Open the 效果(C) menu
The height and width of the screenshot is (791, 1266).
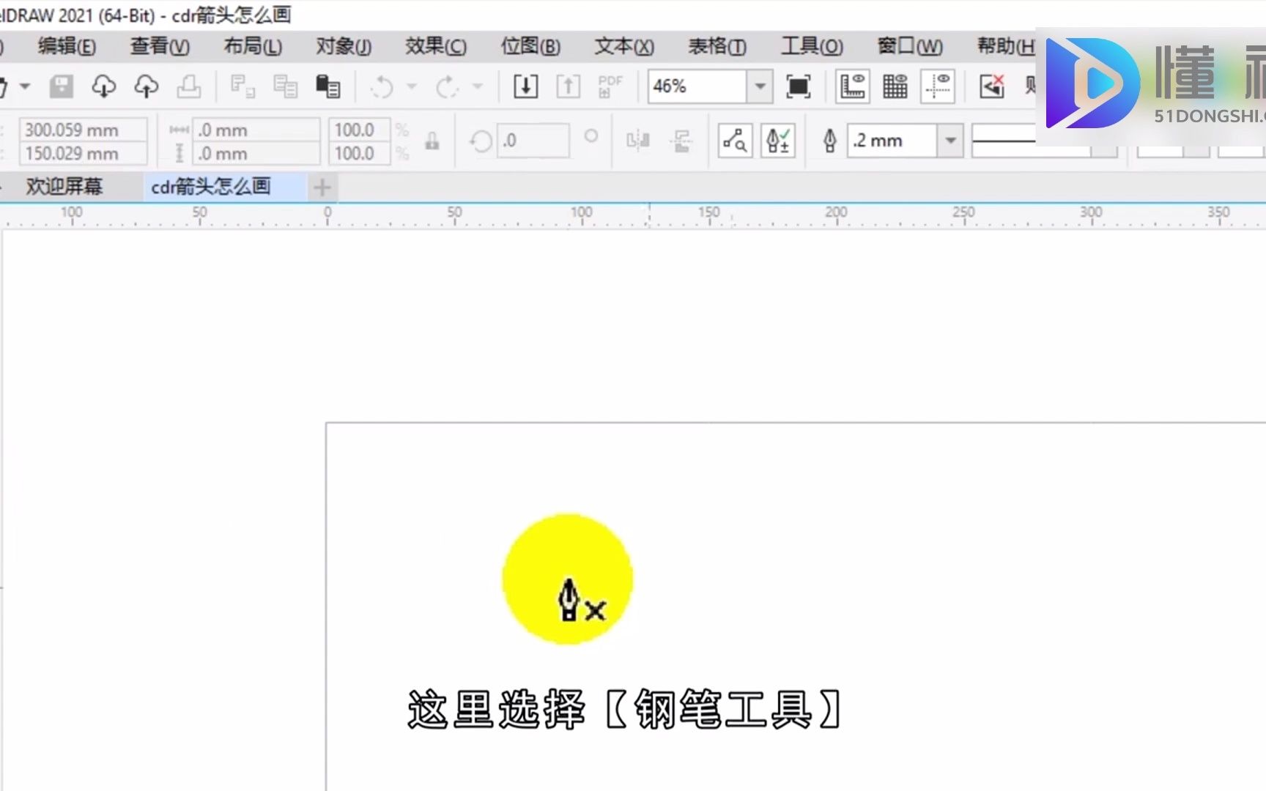point(436,46)
